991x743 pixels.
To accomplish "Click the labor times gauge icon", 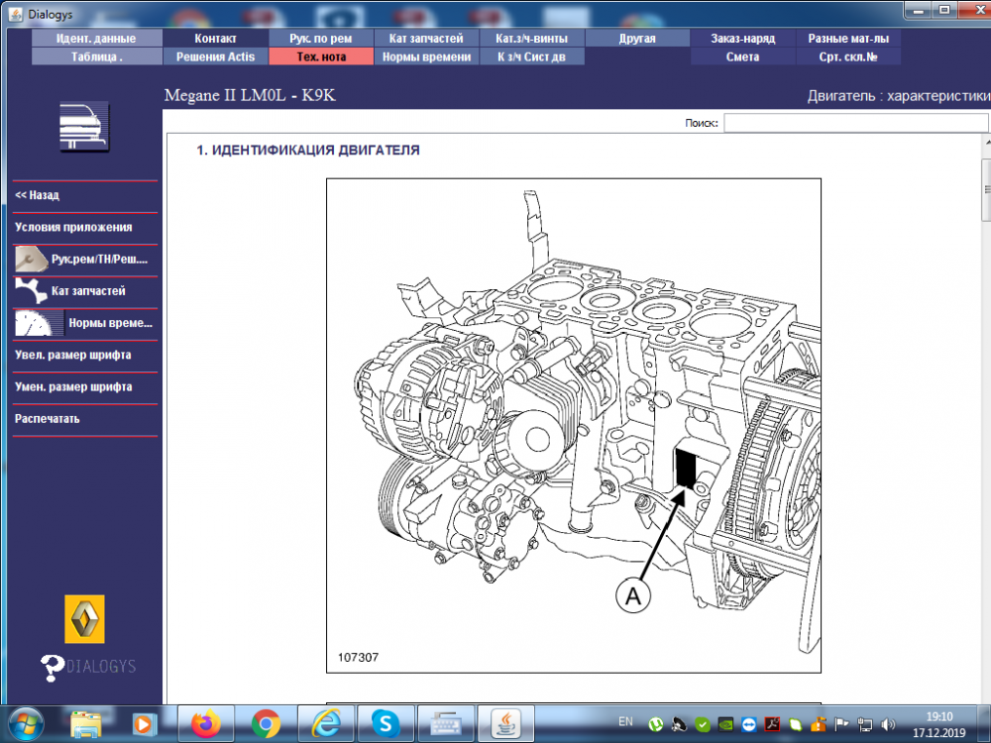I will click(x=40, y=323).
